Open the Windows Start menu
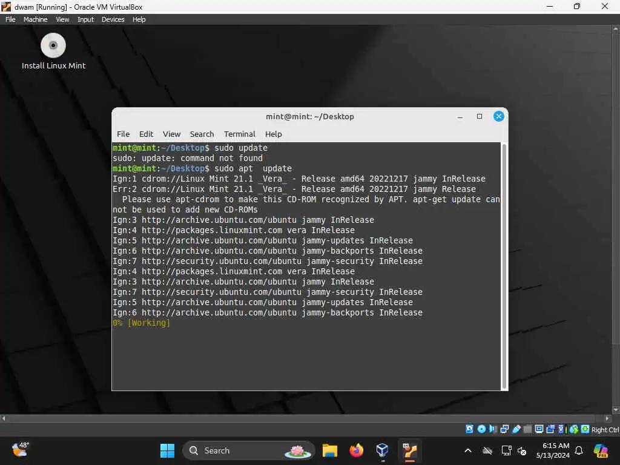This screenshot has height=465, width=620. coord(167,450)
